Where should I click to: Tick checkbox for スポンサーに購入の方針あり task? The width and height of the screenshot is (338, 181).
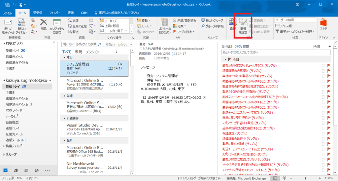click(323, 154)
